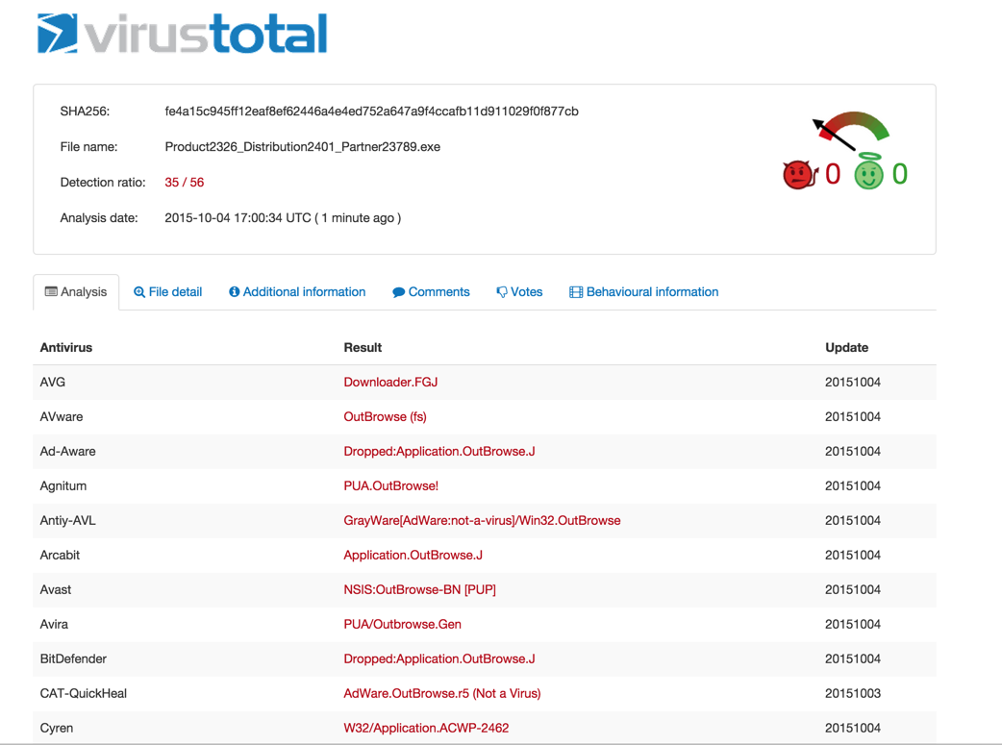The height and width of the screenshot is (745, 1002).
Task: Click the AdWare.OutBrowse.r5 (Not a Virus) result
Action: click(442, 693)
